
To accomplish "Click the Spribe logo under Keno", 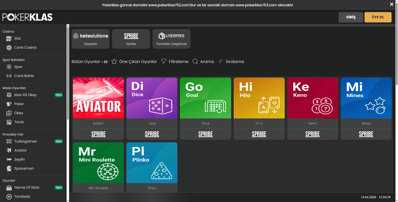I will (x=313, y=134).
